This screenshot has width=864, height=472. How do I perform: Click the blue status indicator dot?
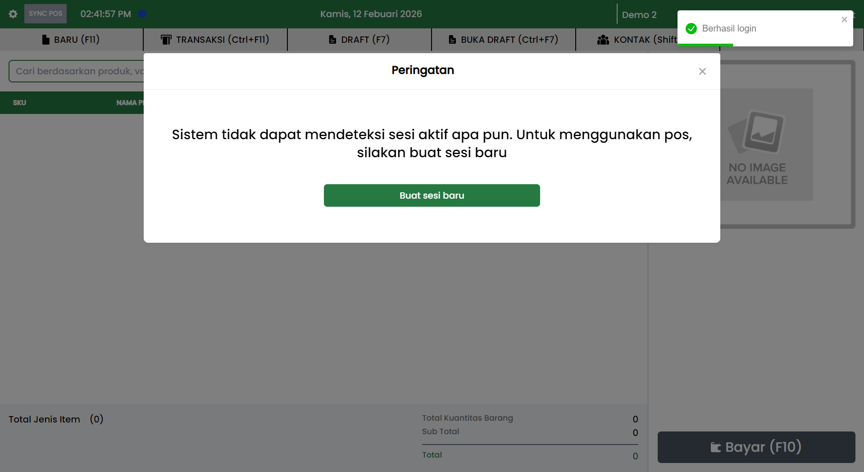coord(142,14)
